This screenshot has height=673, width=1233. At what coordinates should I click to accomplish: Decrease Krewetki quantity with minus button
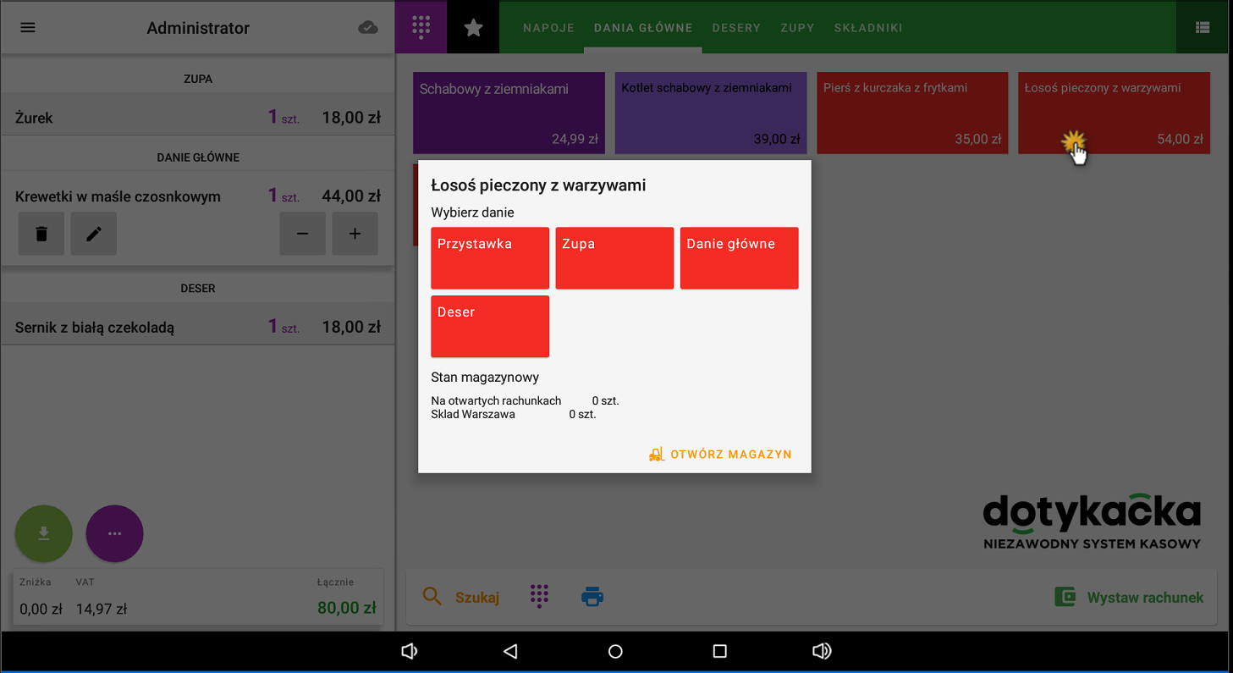(x=303, y=234)
